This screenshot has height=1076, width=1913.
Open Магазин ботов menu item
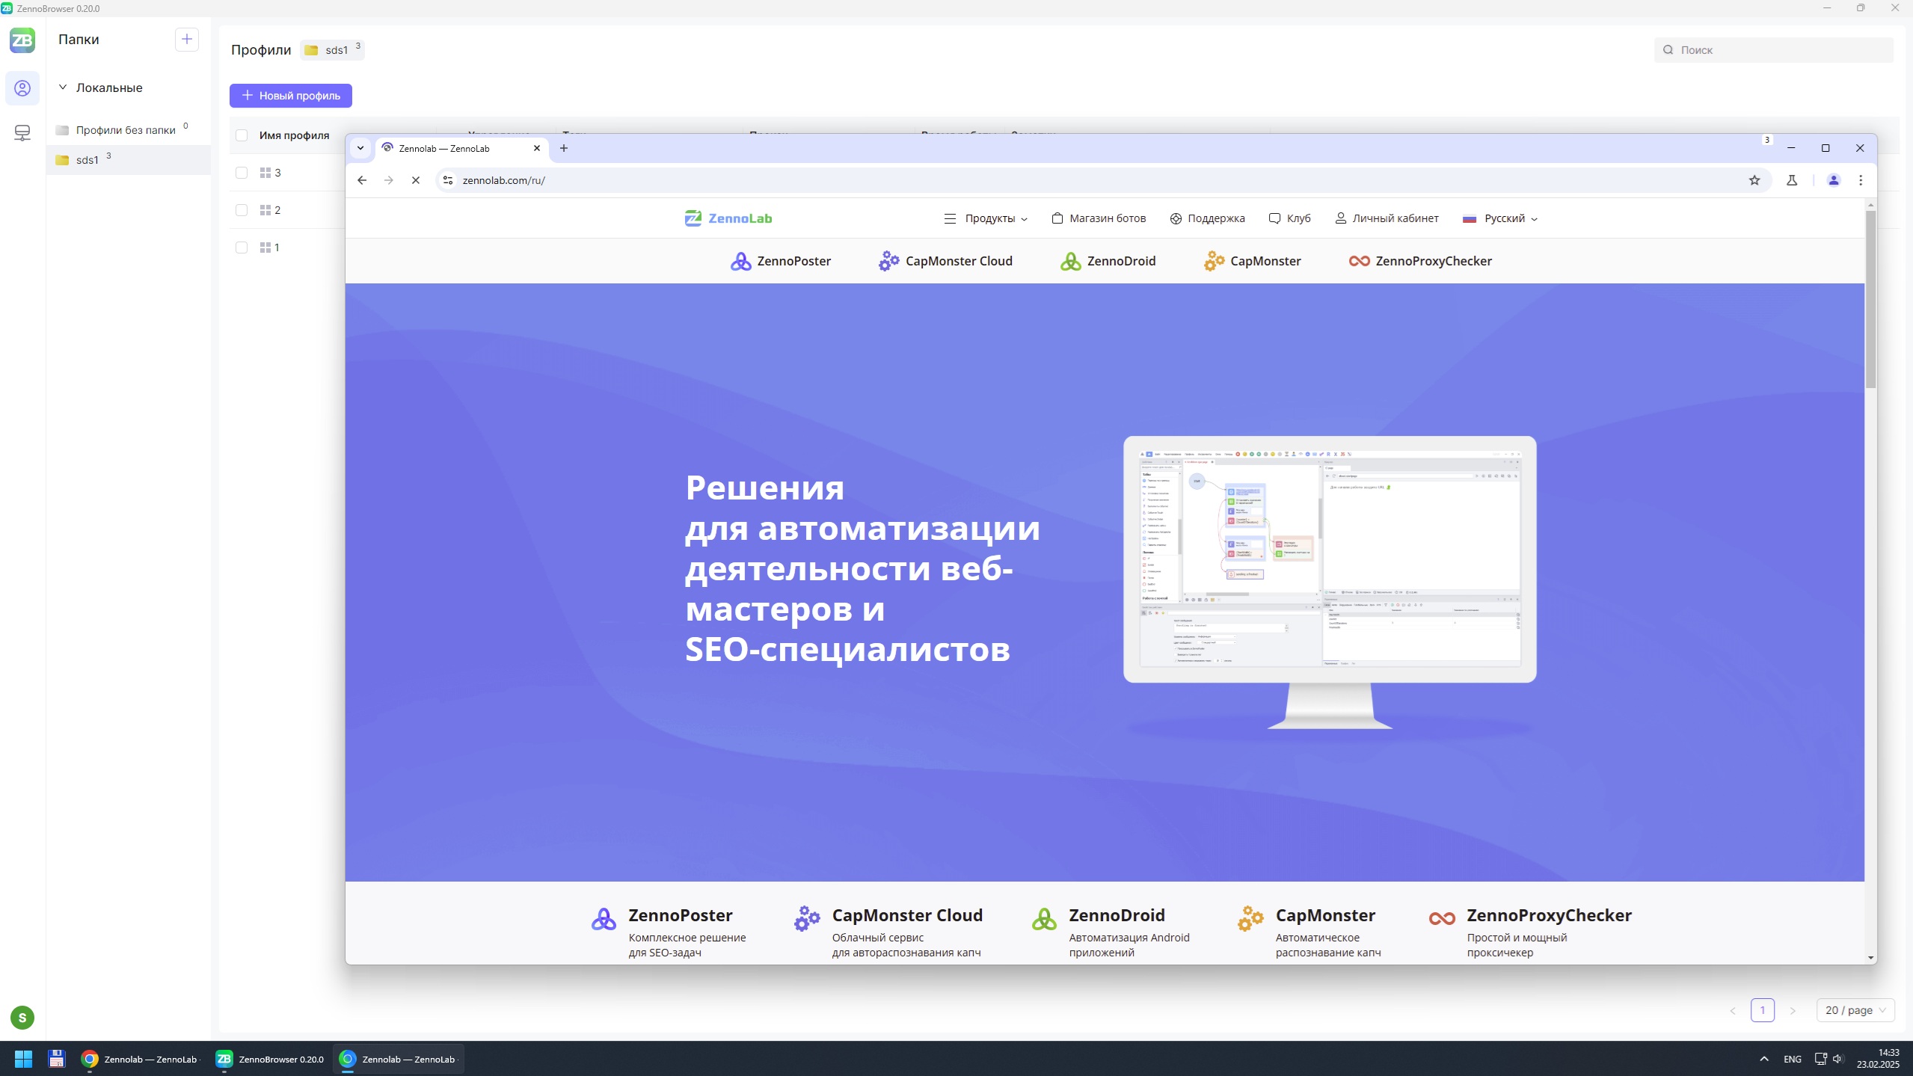[x=1099, y=218]
